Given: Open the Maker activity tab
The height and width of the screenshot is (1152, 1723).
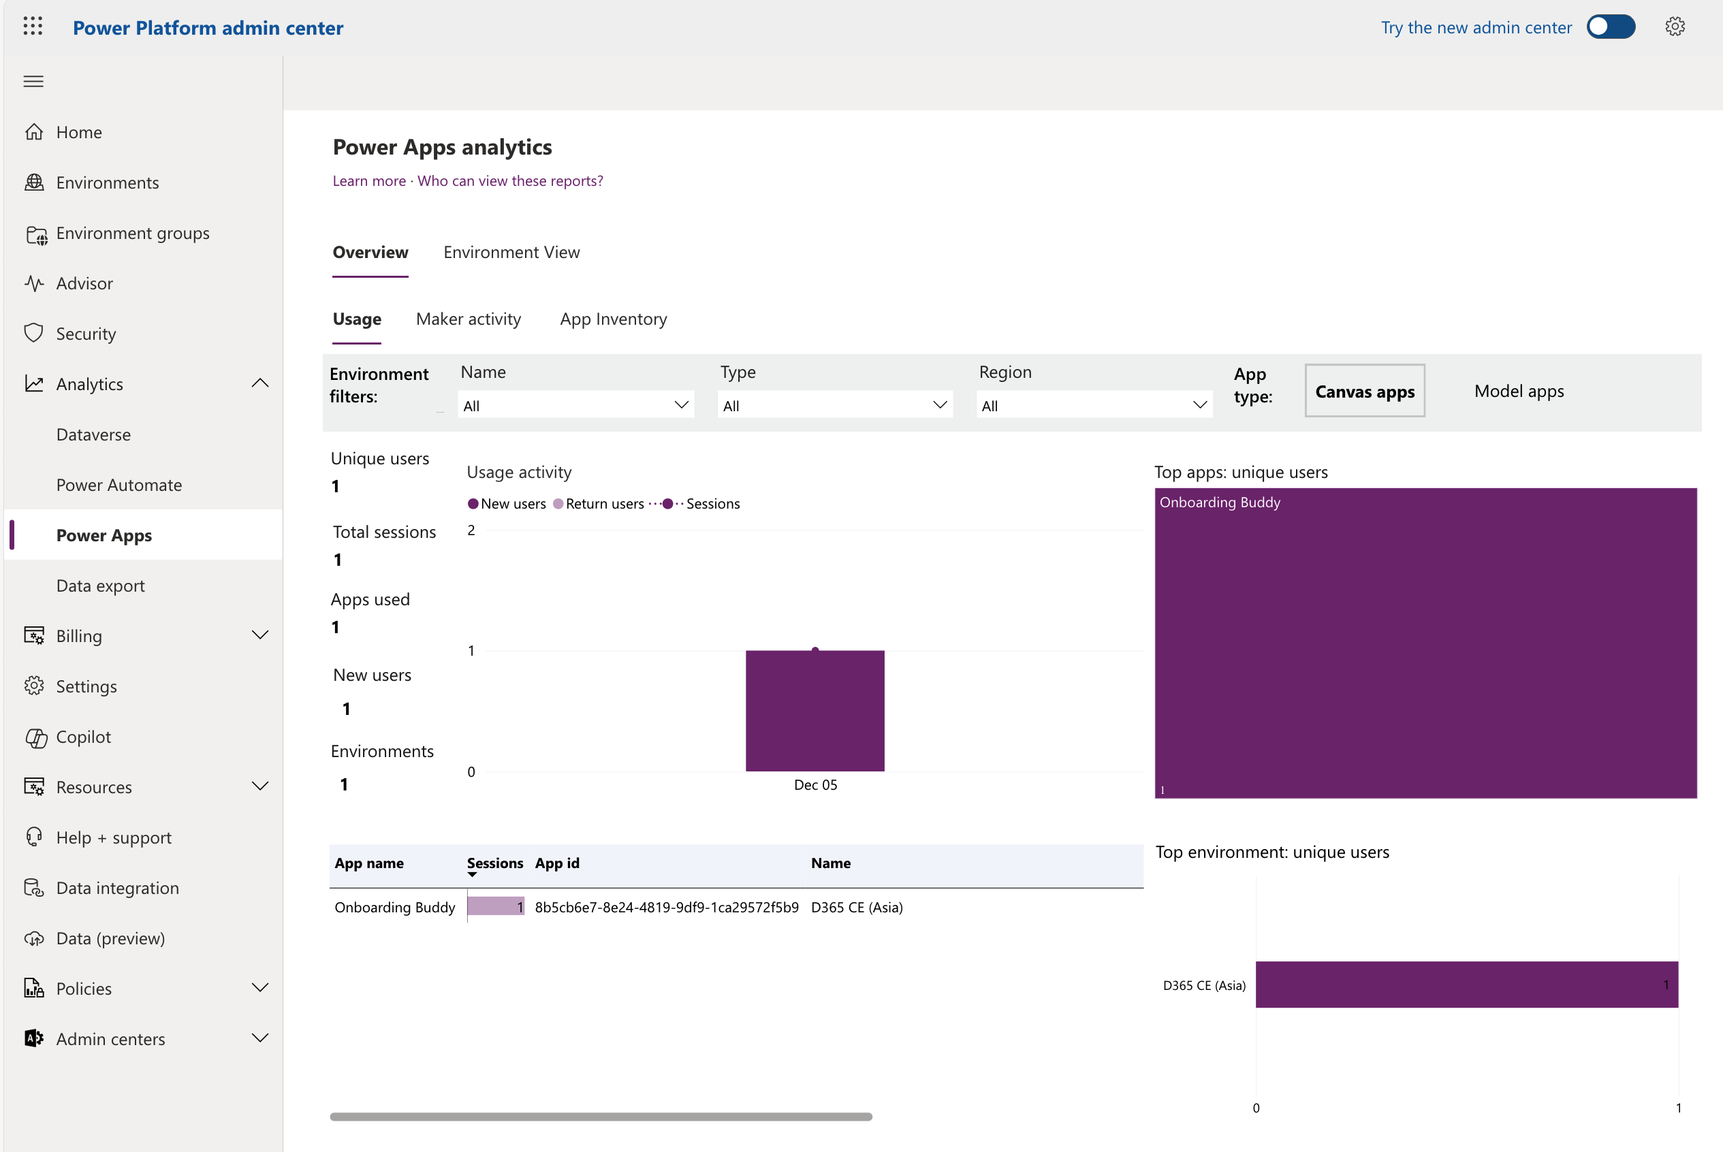Looking at the screenshot, I should tap(468, 319).
